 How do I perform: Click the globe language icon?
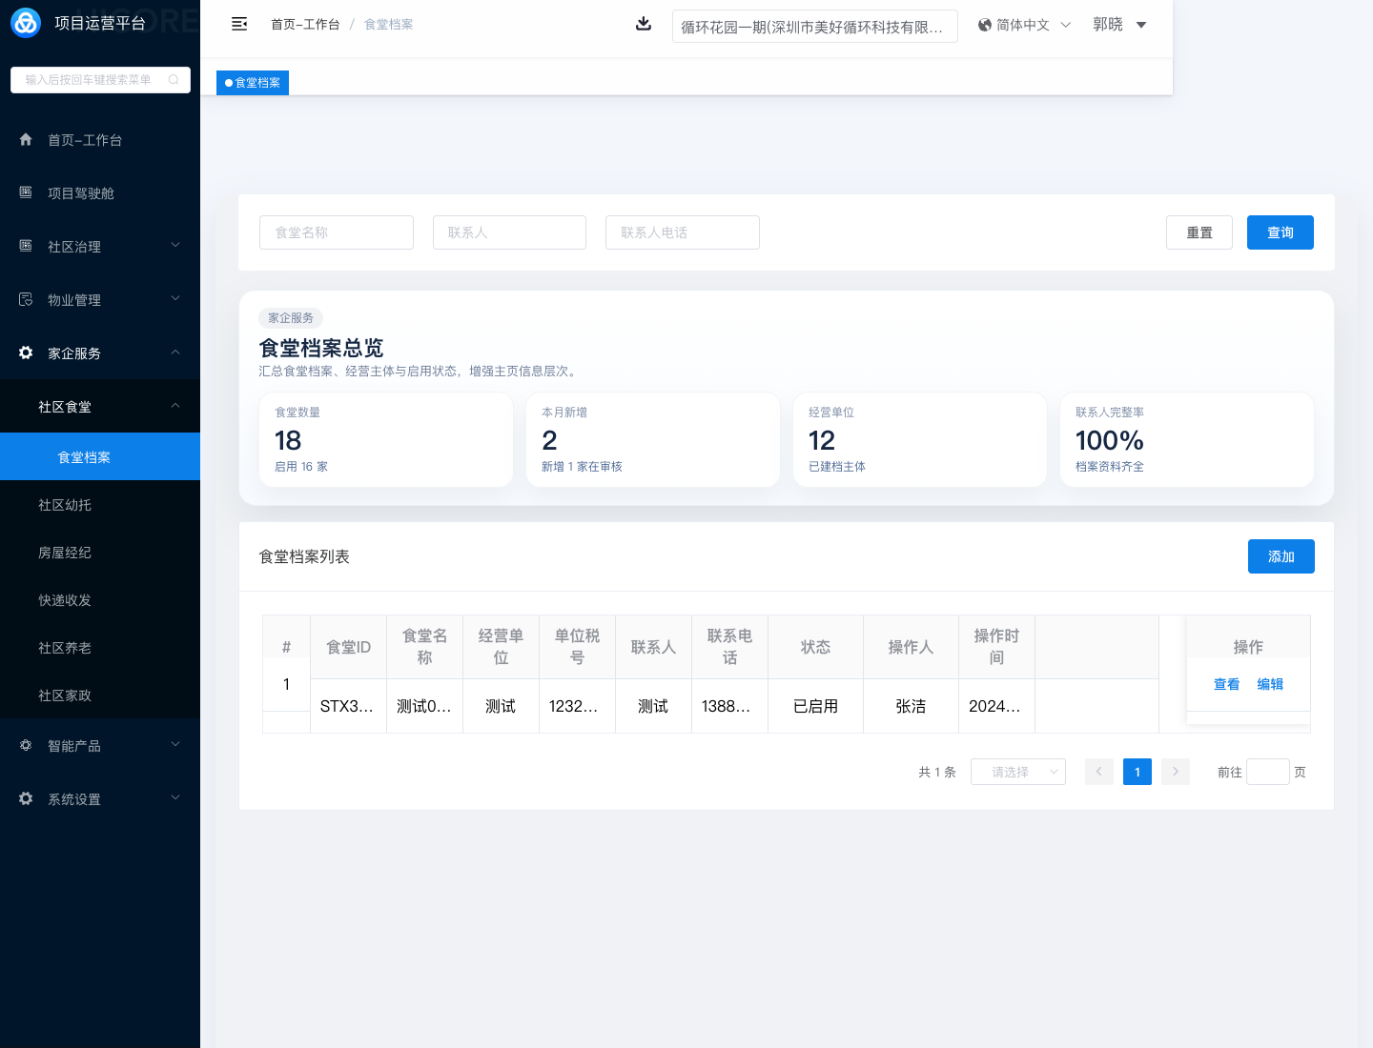(985, 25)
